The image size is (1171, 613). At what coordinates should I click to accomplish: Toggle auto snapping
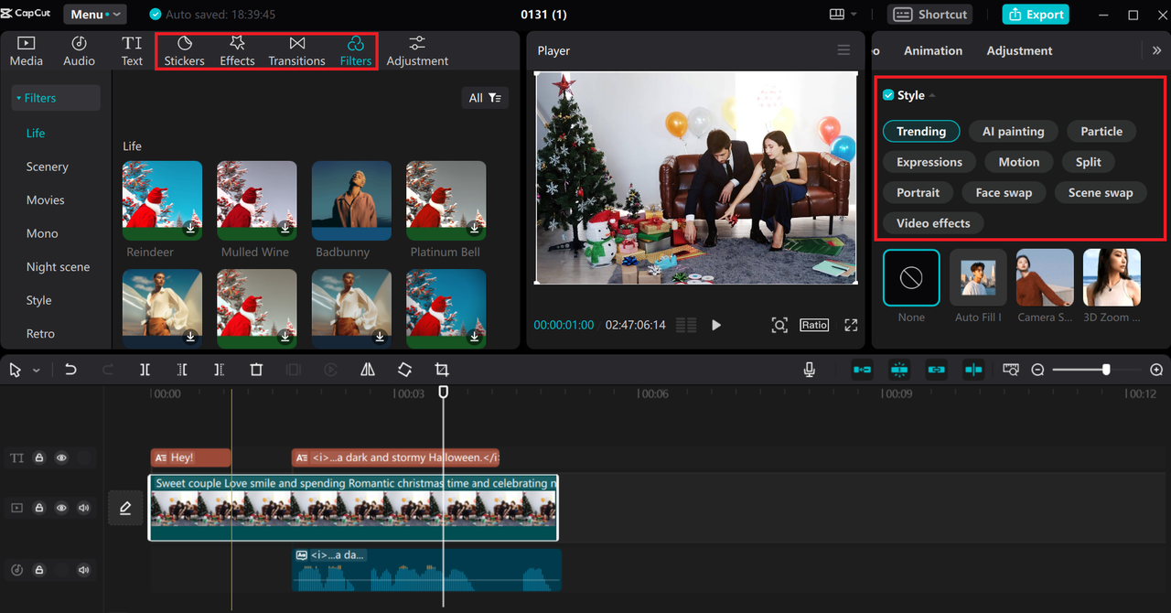click(x=899, y=370)
